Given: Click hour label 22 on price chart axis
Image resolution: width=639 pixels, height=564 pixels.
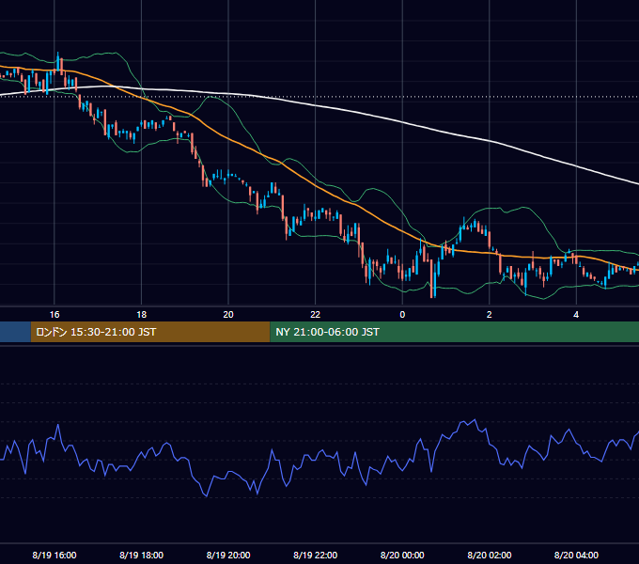Looking at the screenshot, I should click(316, 315).
